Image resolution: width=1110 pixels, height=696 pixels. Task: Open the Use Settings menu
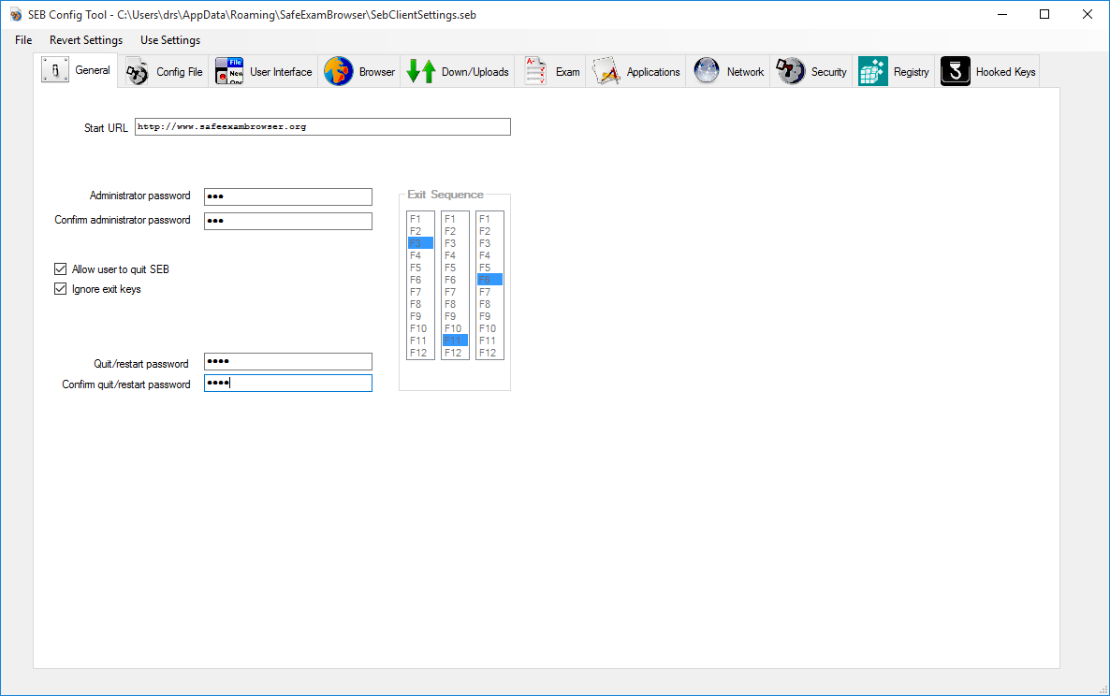pos(170,40)
